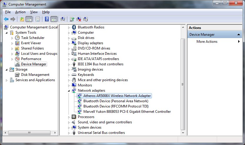Expand the Event Viewer node
The image size is (245, 145).
(x=12, y=43)
